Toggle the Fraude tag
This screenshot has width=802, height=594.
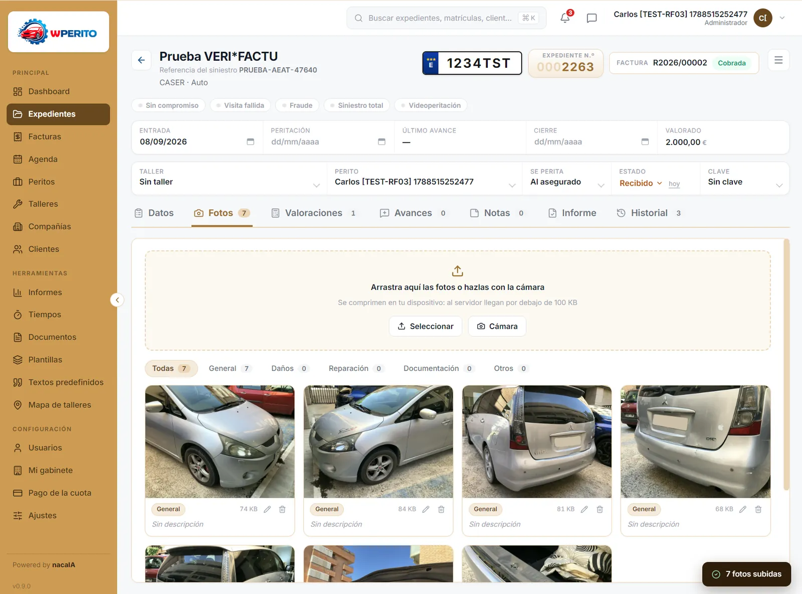coord(297,105)
